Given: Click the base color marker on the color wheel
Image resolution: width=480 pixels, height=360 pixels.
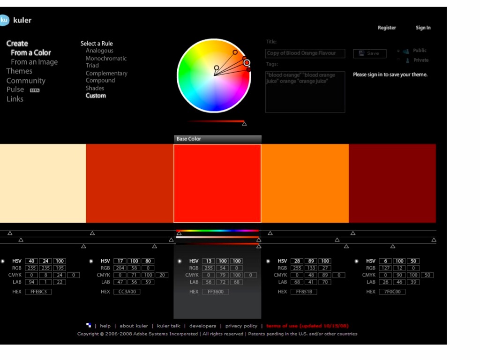Looking at the screenshot, I should (247, 63).
